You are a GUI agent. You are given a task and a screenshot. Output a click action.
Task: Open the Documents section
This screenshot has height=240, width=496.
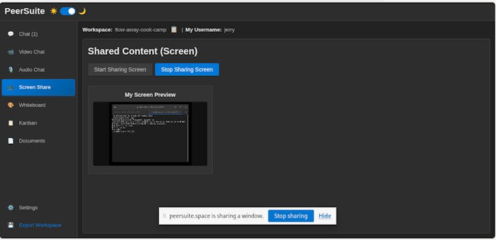[38, 140]
